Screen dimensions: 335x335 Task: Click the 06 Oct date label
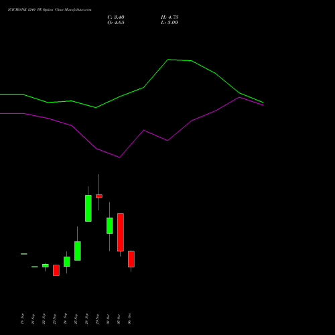[x=129, y=319]
